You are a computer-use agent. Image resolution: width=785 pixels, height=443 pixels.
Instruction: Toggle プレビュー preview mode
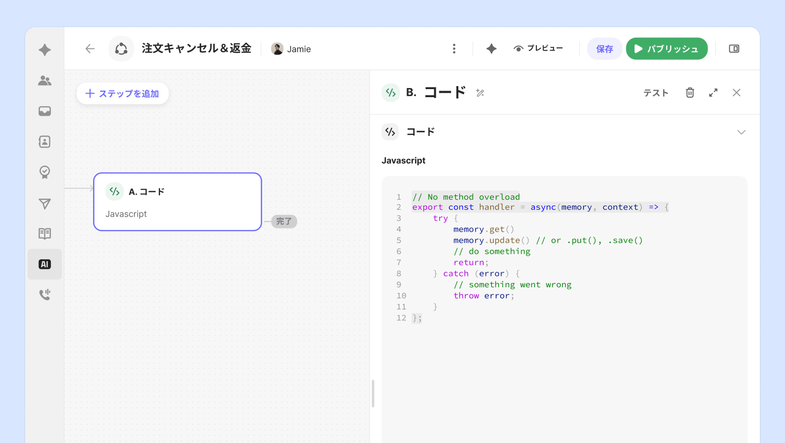click(x=538, y=49)
